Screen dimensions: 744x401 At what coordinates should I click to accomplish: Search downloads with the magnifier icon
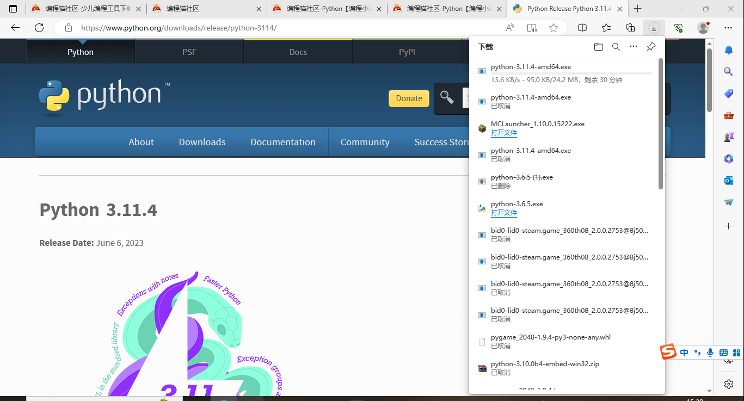(616, 47)
